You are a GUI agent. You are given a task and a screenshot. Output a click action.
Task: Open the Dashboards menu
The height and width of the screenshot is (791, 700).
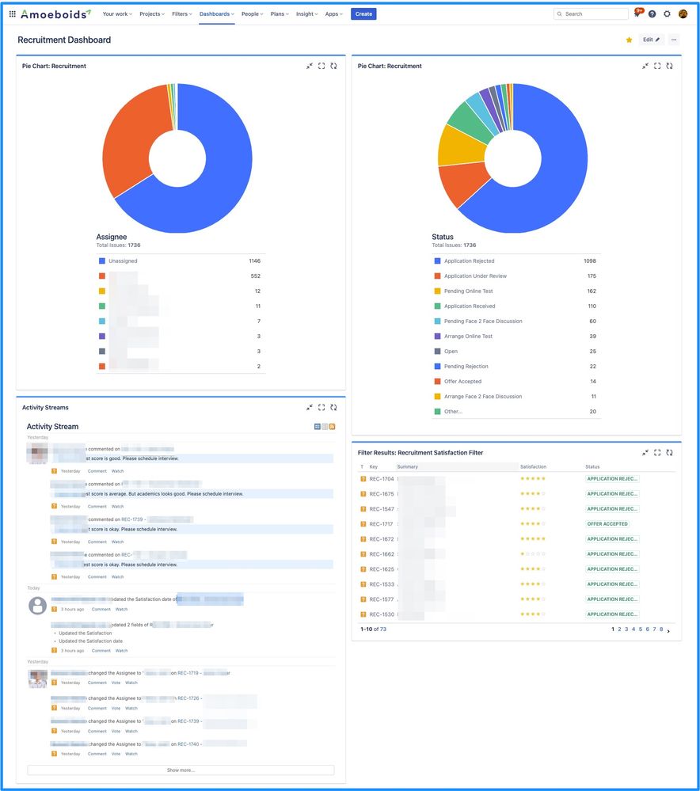tap(215, 13)
